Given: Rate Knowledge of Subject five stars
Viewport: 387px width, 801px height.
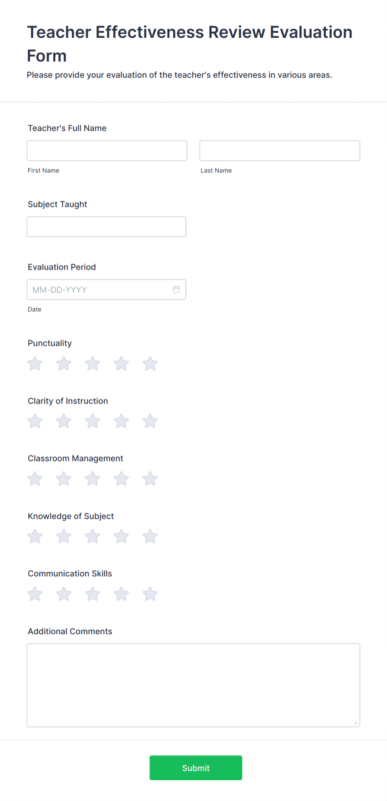Looking at the screenshot, I should [x=150, y=536].
